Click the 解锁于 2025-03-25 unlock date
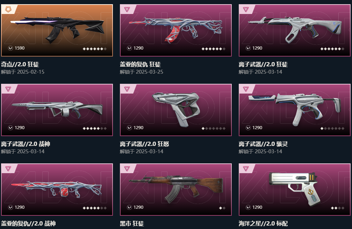Viewport: 352px width, 229px height. [x=142, y=72]
